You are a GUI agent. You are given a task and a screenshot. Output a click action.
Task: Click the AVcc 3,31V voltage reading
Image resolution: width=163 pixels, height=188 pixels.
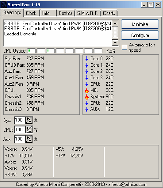(x=19, y=162)
